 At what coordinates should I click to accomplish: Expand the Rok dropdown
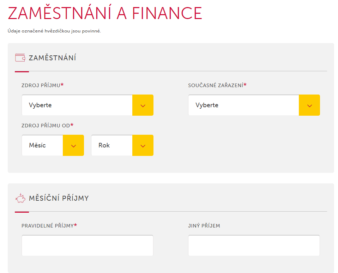[x=111, y=145]
